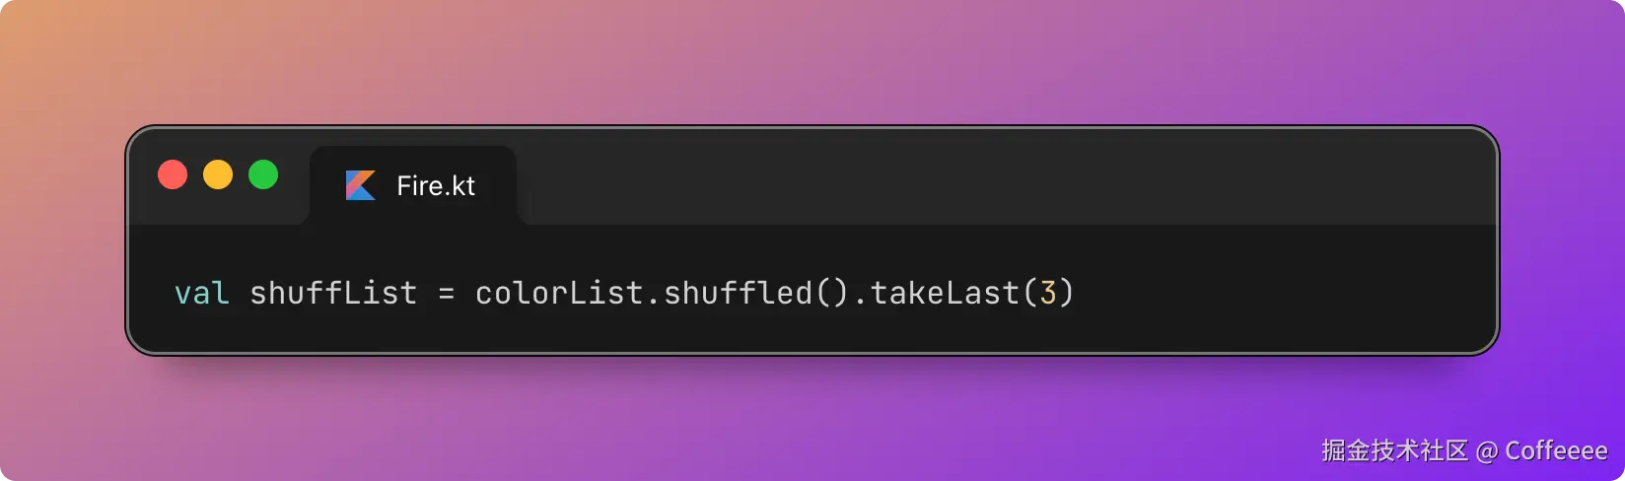Click the colorList identifier

(559, 293)
